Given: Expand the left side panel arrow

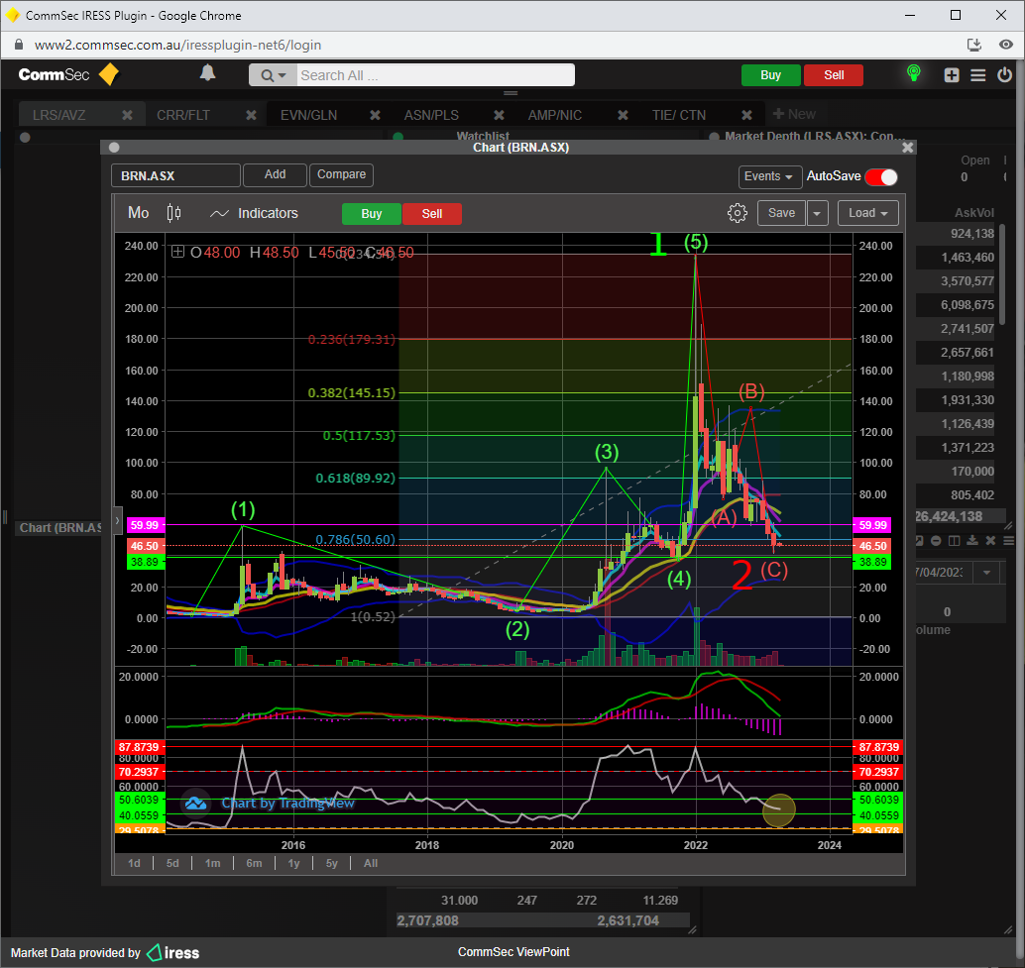Looking at the screenshot, I should click(117, 519).
